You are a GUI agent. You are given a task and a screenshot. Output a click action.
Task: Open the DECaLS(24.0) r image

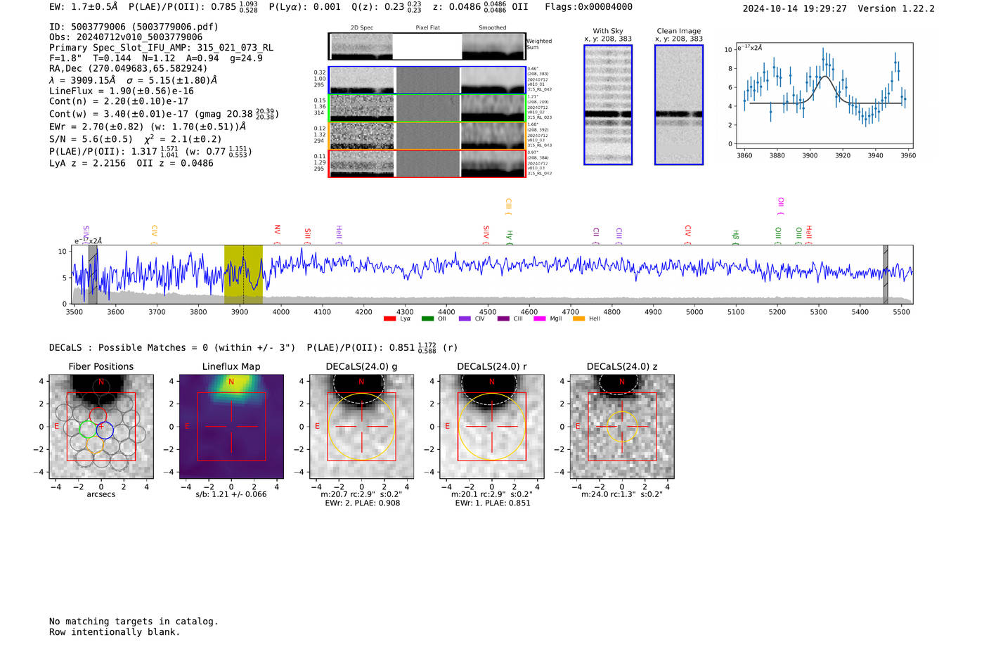coord(492,427)
